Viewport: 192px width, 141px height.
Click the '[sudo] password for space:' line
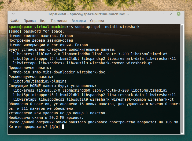pos(36,31)
